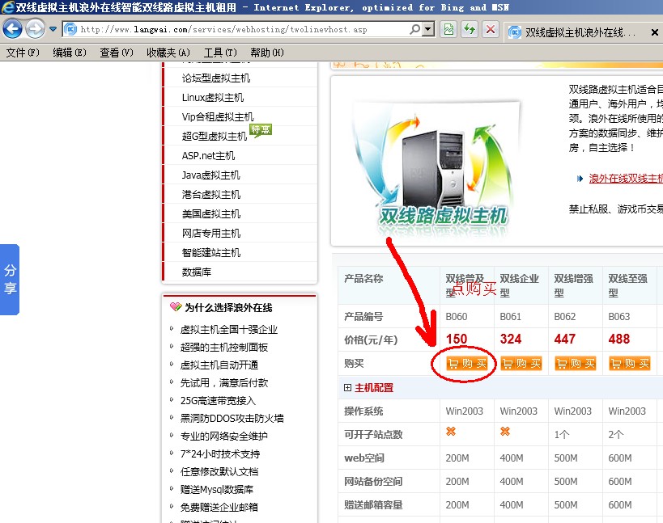Click the Compatibility View icon
This screenshot has height=523, width=663.
pyautogui.click(x=448, y=30)
